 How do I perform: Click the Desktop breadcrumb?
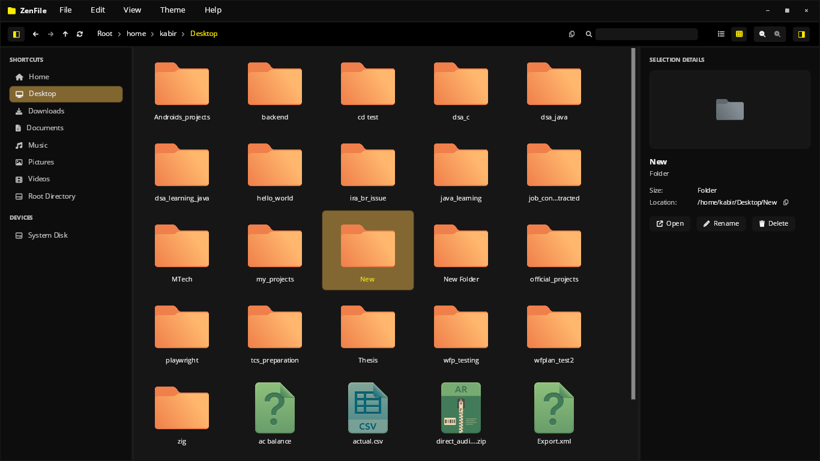click(x=204, y=34)
